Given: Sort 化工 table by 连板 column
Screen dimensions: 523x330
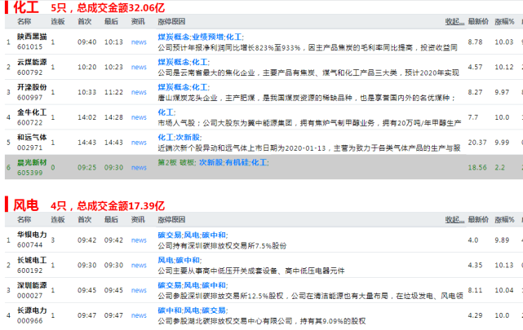Looking at the screenshot, I should [x=58, y=22].
